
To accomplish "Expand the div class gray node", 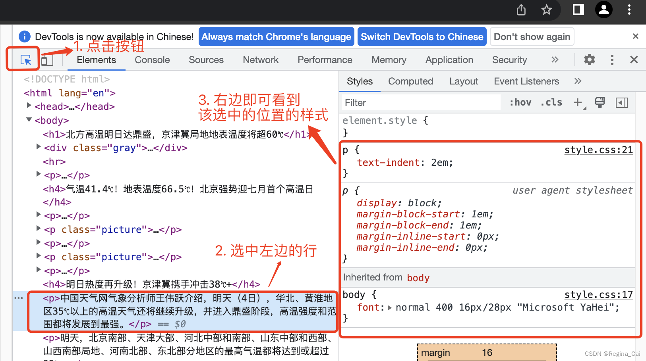I will [39, 147].
